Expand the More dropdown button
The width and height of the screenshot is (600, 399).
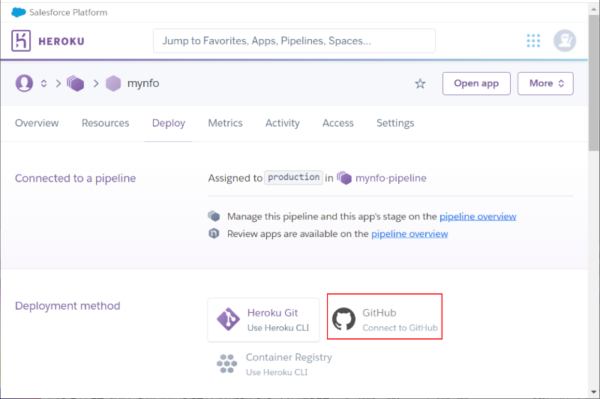(545, 83)
